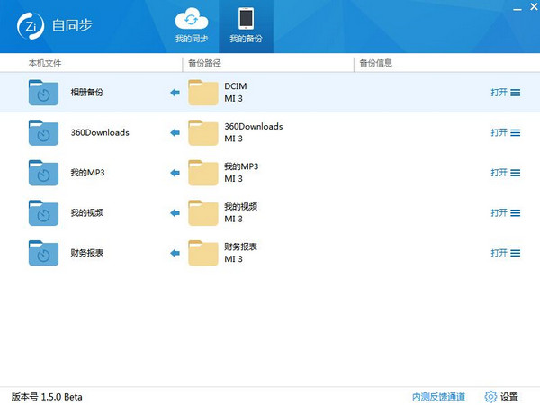Screen dimensions: 540x405
Task: Click the arrow icon in 360Downloads row
Action: 175,132
